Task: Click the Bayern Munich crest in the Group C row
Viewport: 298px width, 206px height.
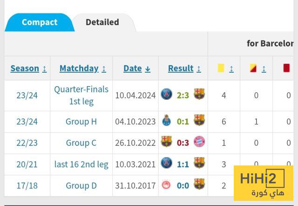Action: (x=199, y=142)
